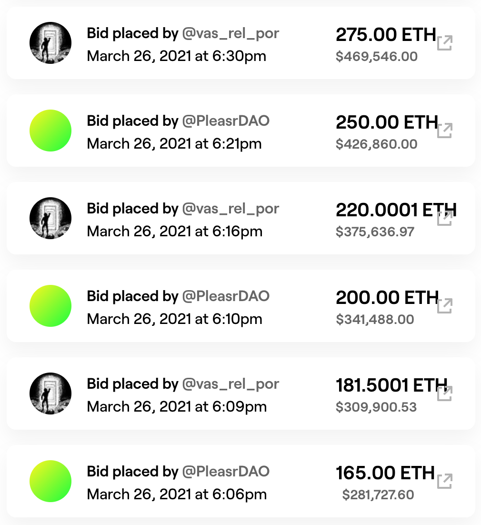
Task: Open vas_rel_por avatar on 181.5001 ETH bid
Action: click(50, 394)
